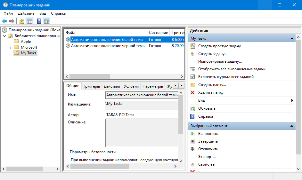Click the Display All Running Tasks icon
Screen dimensions: 302x180
pos(192,69)
